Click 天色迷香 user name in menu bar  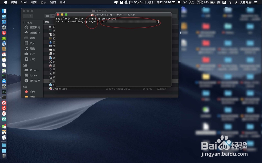point(245,2)
